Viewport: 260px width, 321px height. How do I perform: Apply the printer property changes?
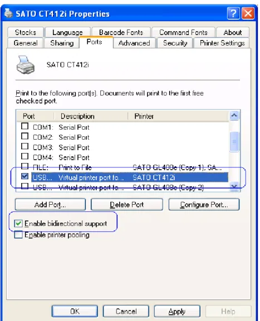177,312
